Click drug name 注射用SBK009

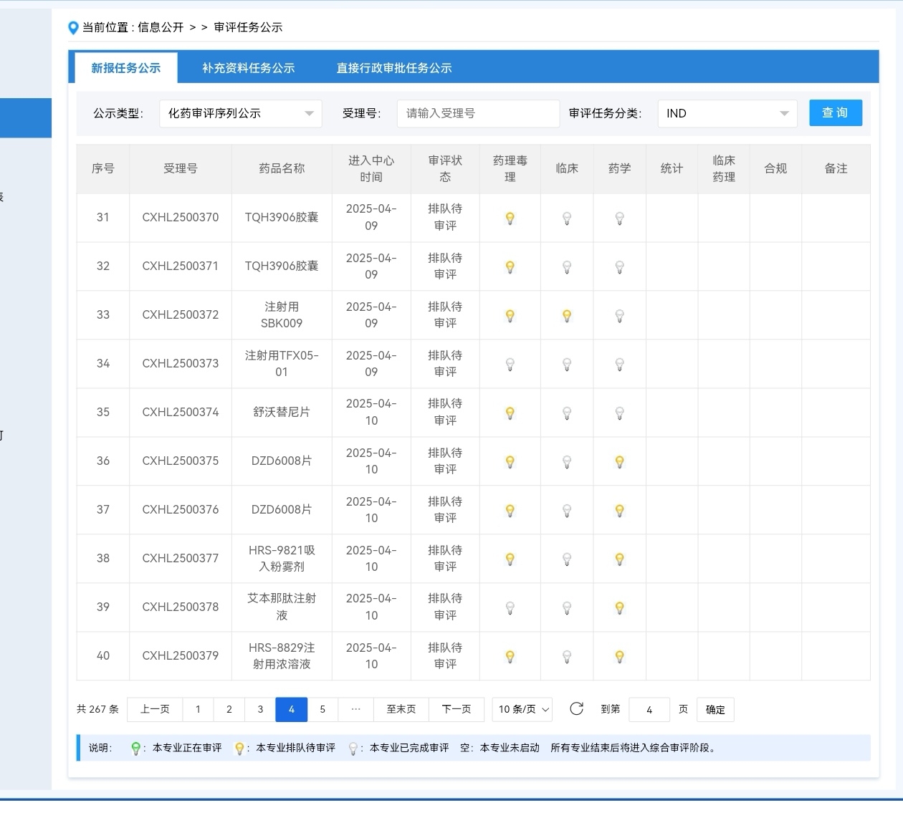[x=282, y=314]
